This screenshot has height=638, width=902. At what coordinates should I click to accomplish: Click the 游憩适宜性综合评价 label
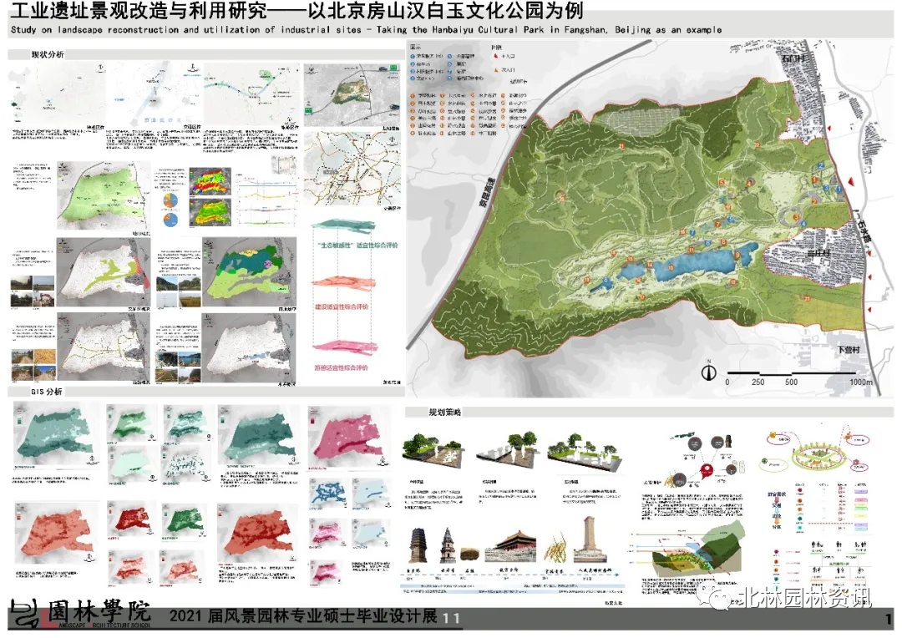[341, 367]
